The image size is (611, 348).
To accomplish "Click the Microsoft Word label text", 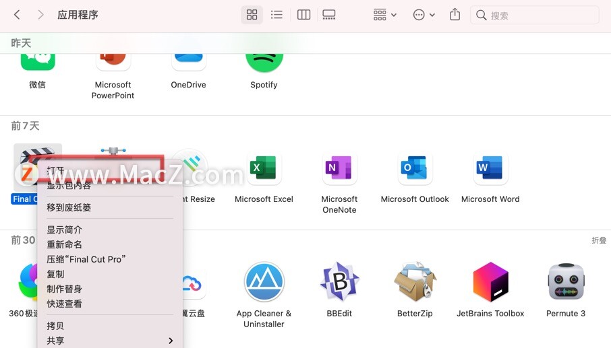I will click(x=490, y=199).
